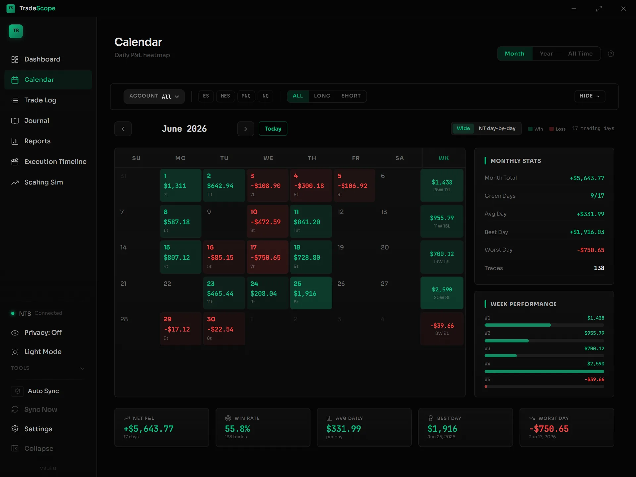Filter by LONG trades
The height and width of the screenshot is (477, 636).
(x=322, y=96)
